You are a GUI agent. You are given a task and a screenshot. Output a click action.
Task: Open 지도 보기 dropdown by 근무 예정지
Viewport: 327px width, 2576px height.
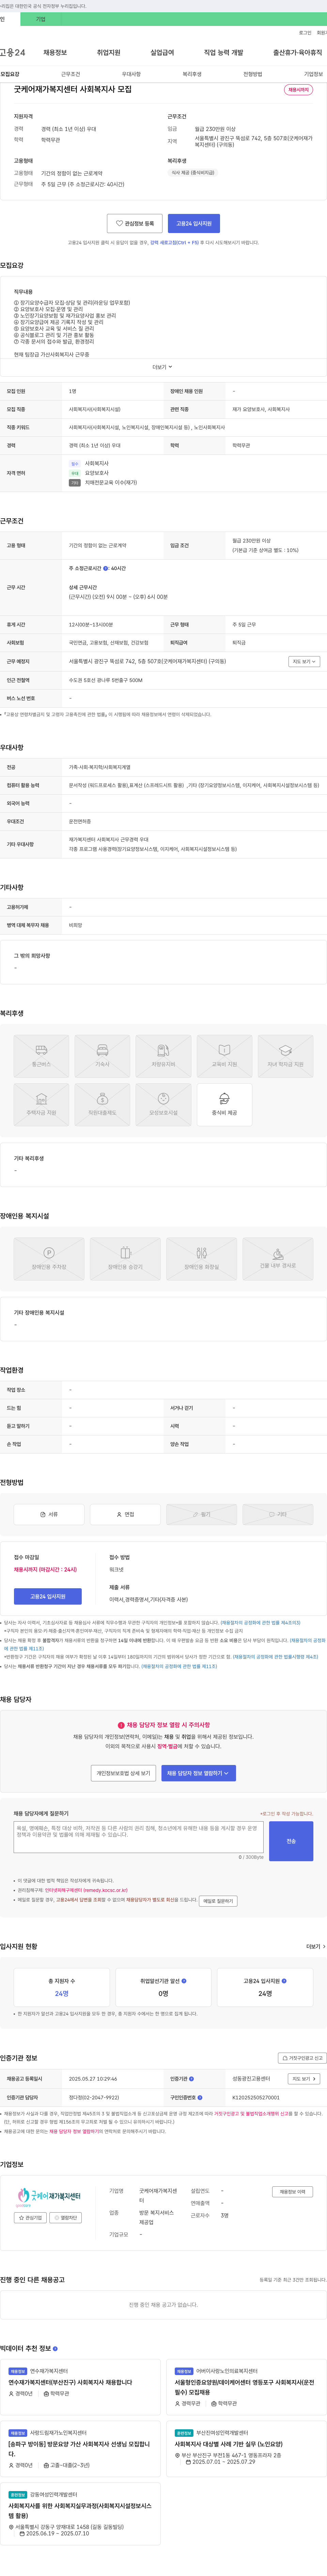(x=304, y=661)
